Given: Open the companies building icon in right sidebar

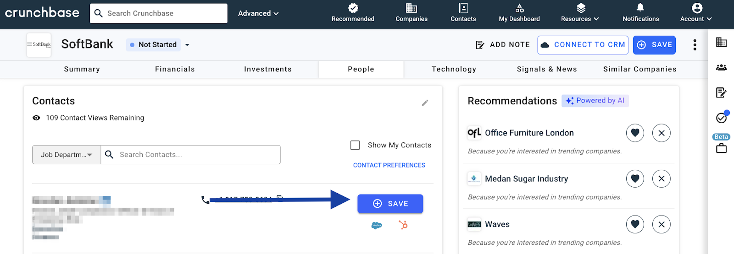Looking at the screenshot, I should click(x=721, y=42).
